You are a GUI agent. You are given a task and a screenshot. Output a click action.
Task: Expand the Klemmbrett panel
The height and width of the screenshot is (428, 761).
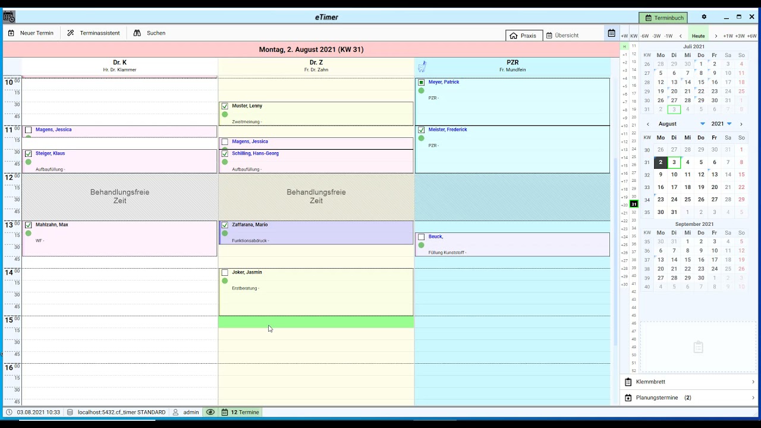pyautogui.click(x=690, y=382)
